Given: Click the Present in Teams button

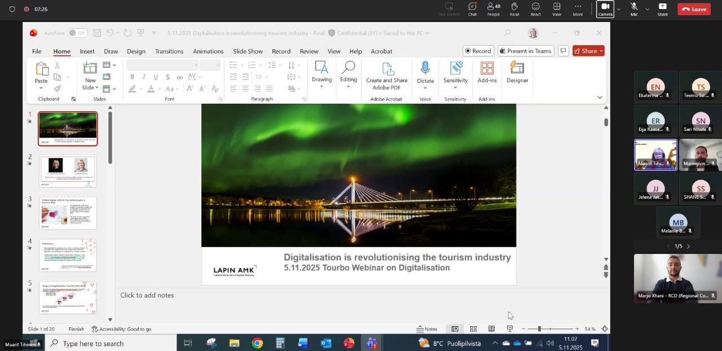Looking at the screenshot, I should [x=525, y=51].
